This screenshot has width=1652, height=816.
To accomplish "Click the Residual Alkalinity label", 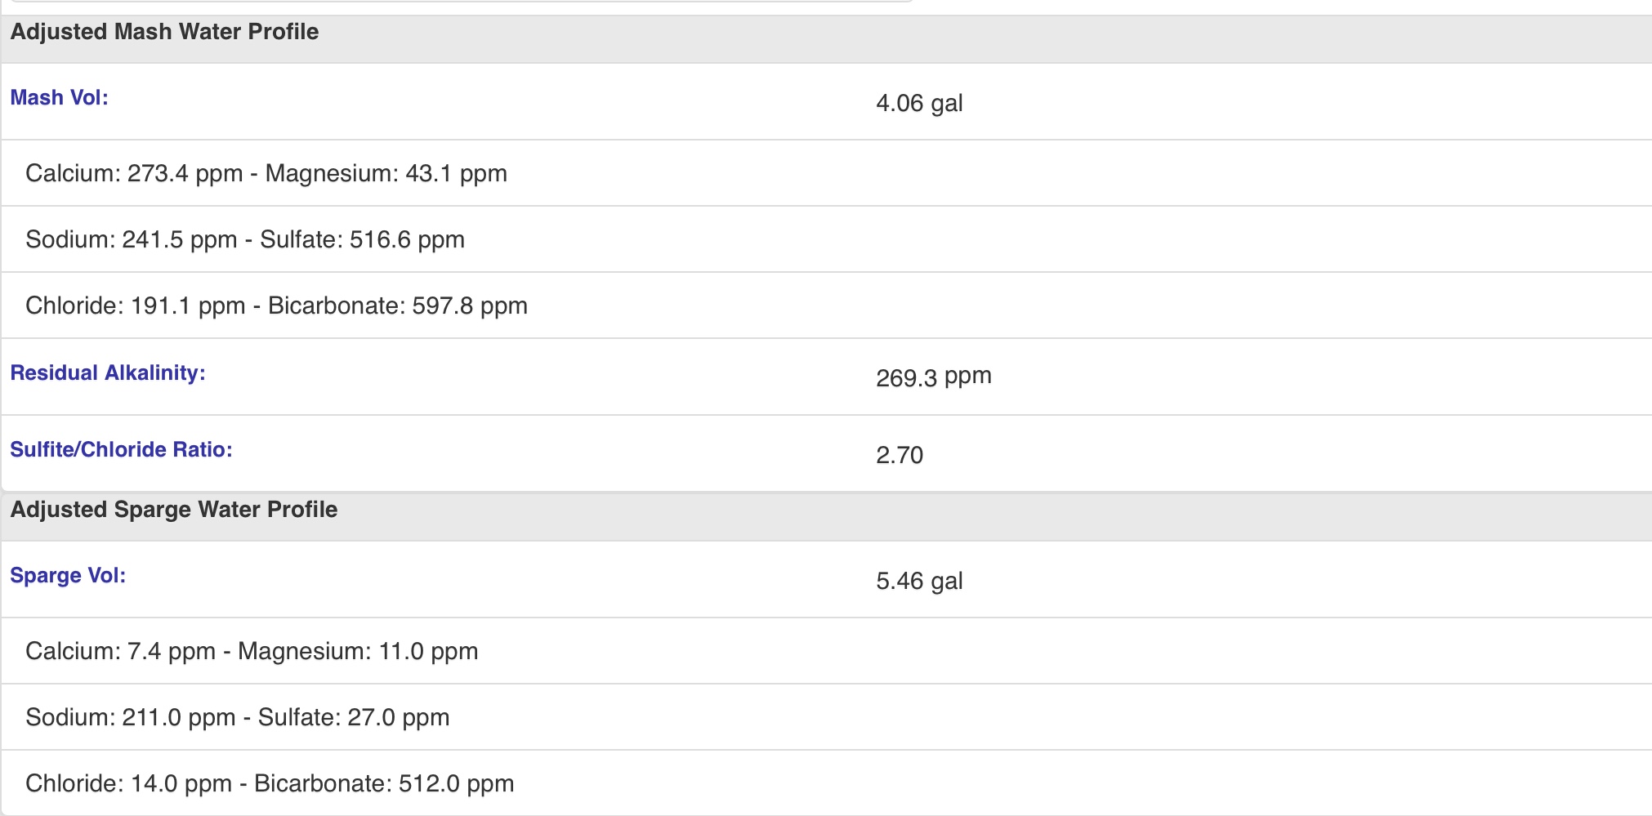I will (108, 373).
